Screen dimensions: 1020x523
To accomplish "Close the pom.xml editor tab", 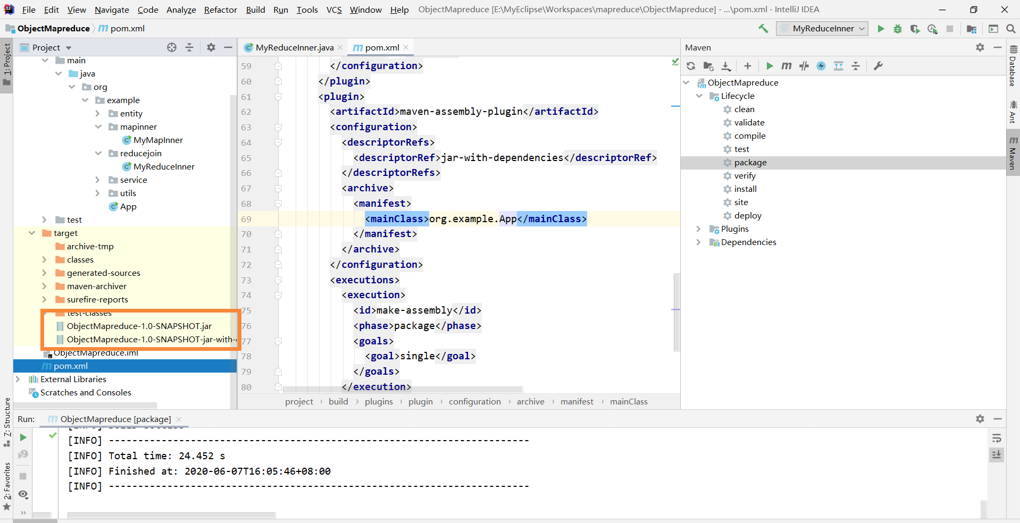I will point(406,47).
